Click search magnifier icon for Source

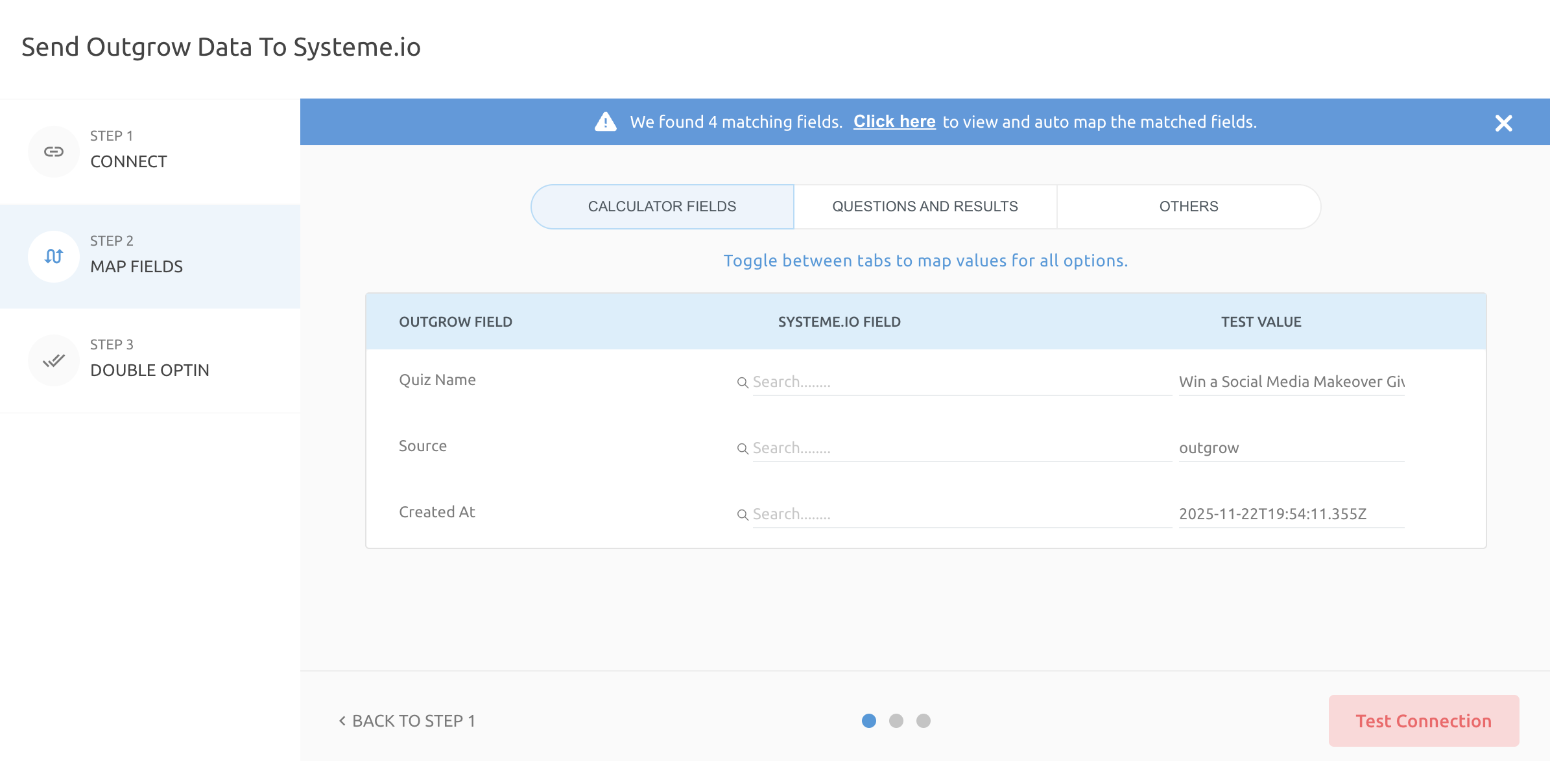click(x=743, y=449)
